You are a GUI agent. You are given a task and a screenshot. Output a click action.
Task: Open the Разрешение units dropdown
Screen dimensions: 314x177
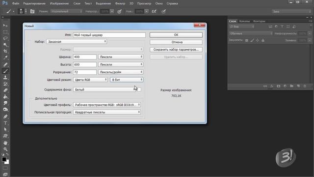[121, 72]
